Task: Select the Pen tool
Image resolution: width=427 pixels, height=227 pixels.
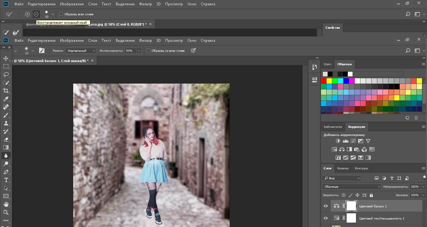Action: coord(6,172)
